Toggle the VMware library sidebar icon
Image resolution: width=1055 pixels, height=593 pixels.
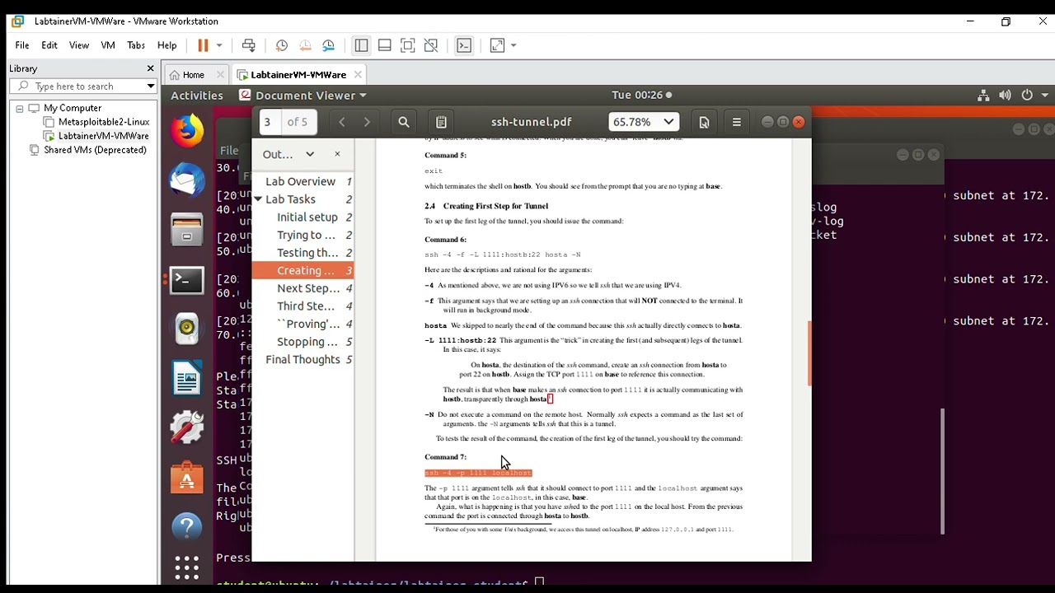(x=361, y=45)
